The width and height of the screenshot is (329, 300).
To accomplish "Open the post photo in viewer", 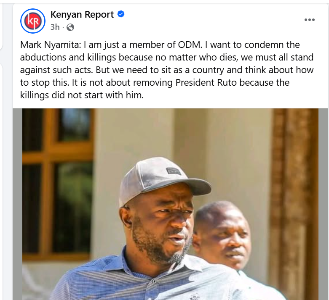I will (170, 204).
